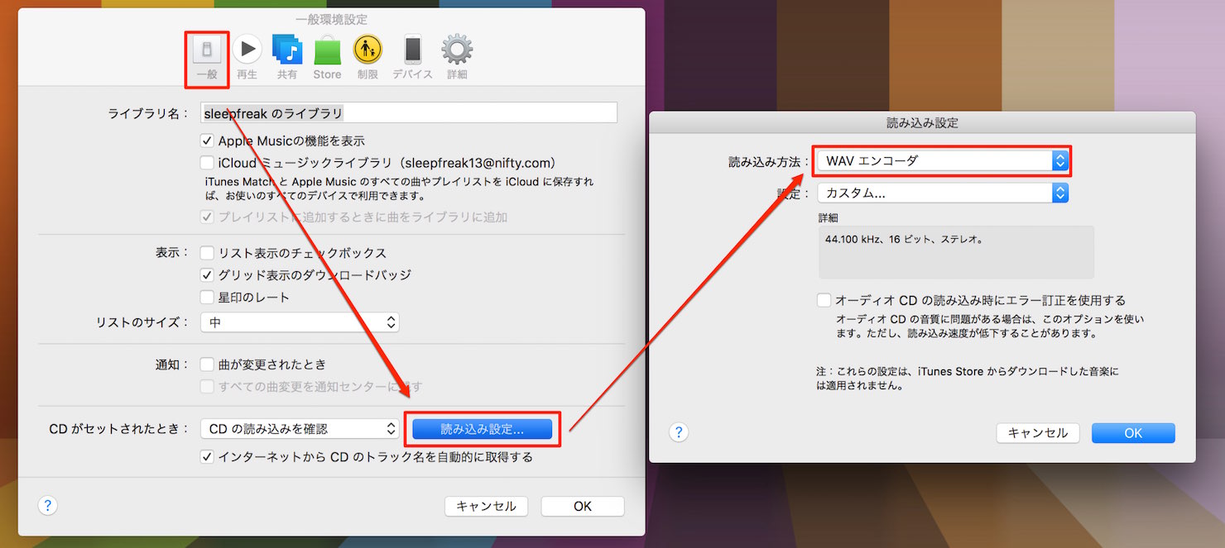Click the 44.100 kHz details text
Image resolution: width=1225 pixels, height=548 pixels.
pyautogui.click(x=903, y=240)
